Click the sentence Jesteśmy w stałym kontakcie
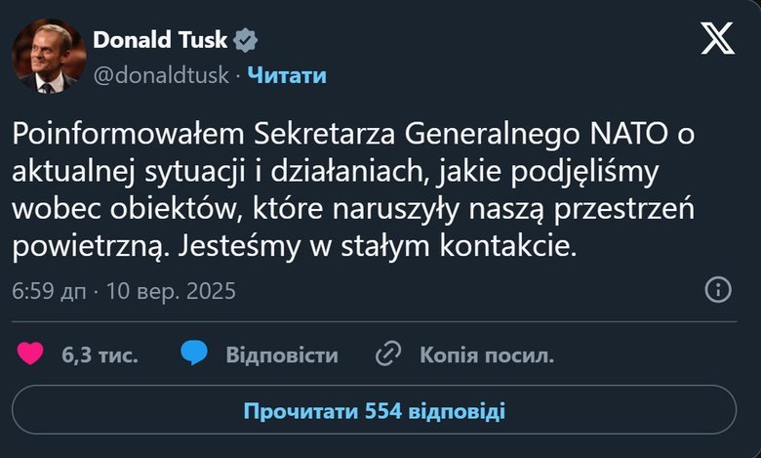761x458 pixels. point(378,246)
